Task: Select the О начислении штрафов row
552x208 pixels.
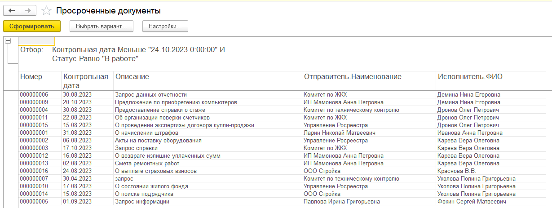Action: pyautogui.click(x=147, y=133)
